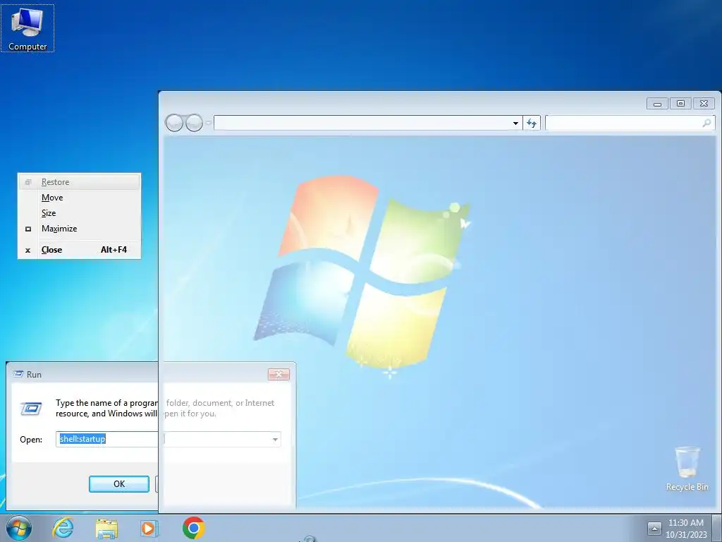Show hidden system tray icons

pyautogui.click(x=654, y=528)
